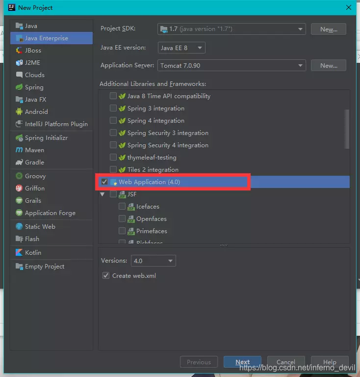
Task: Select Kotlin project type
Action: [x=51, y=252]
